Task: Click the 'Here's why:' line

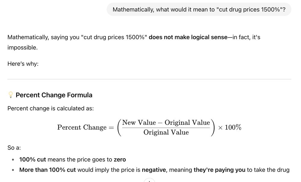Action: coord(23,64)
